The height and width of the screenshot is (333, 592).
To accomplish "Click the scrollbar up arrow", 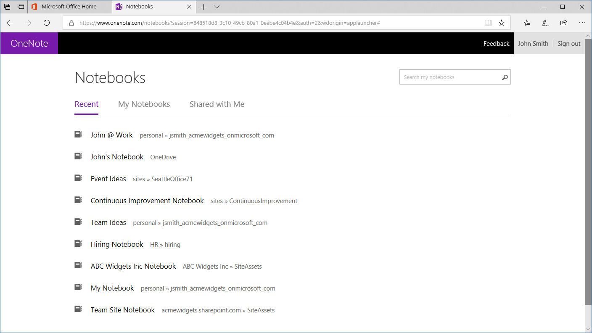I will point(588,36).
